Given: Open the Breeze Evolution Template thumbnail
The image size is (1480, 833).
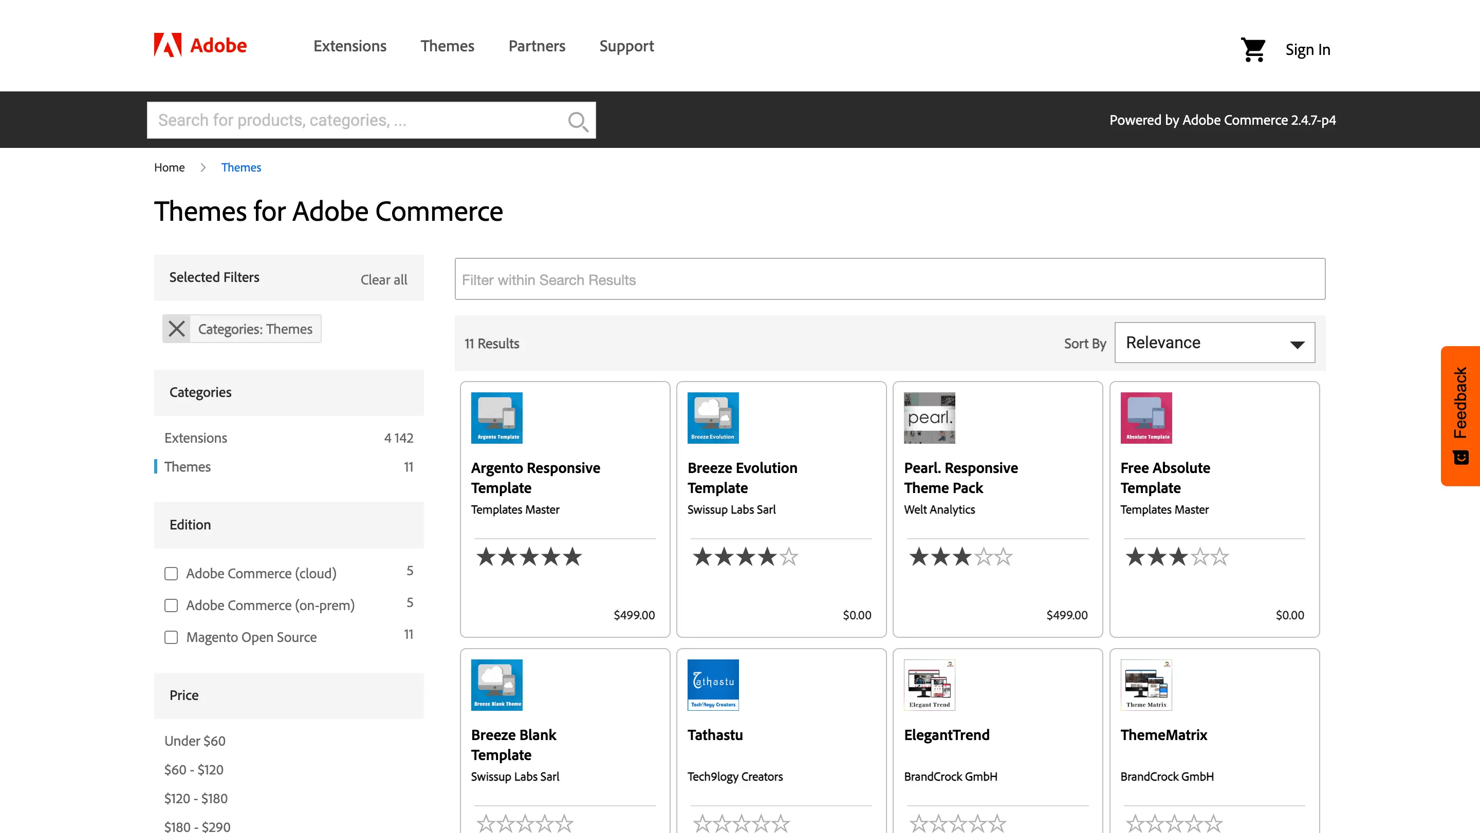Looking at the screenshot, I should (x=712, y=418).
